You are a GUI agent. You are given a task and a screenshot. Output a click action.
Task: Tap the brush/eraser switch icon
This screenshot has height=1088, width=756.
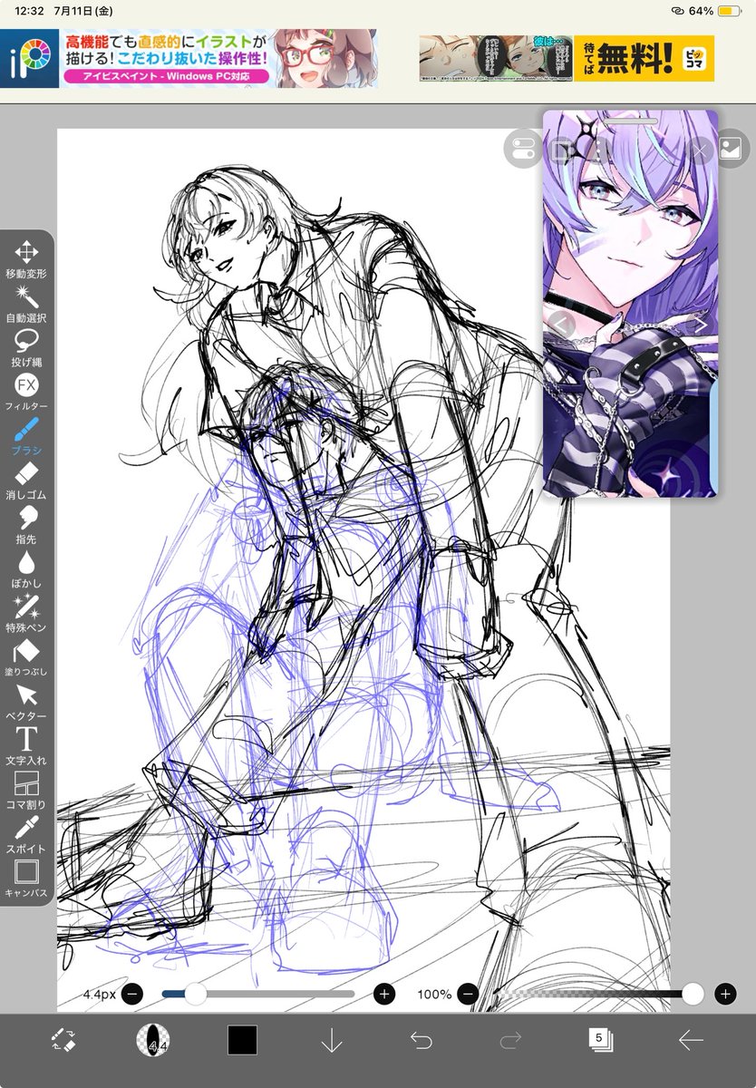pyautogui.click(x=63, y=1040)
